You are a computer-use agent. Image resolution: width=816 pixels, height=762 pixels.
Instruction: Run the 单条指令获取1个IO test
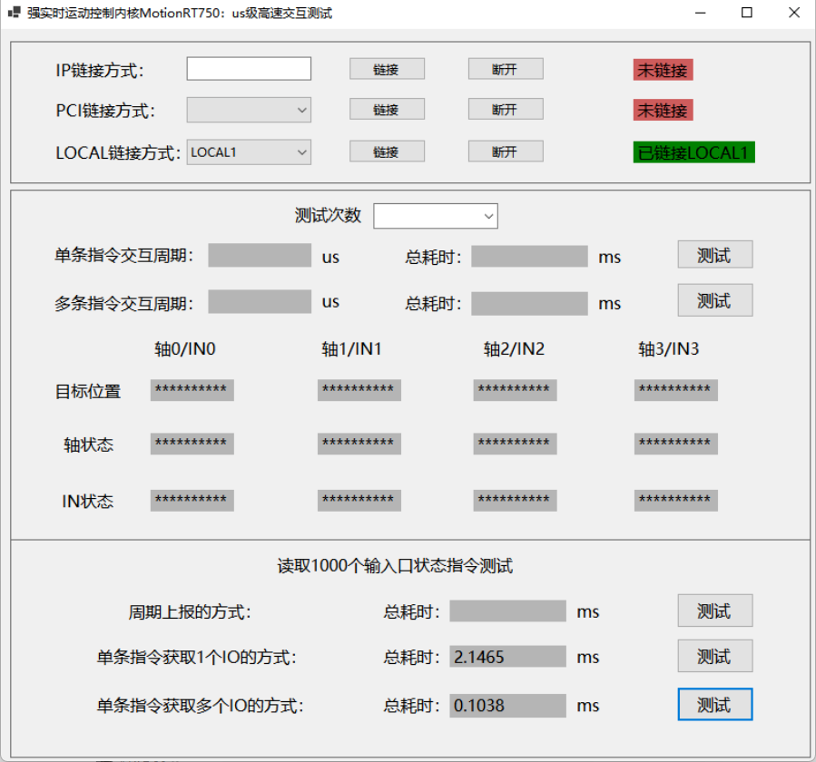pos(714,656)
